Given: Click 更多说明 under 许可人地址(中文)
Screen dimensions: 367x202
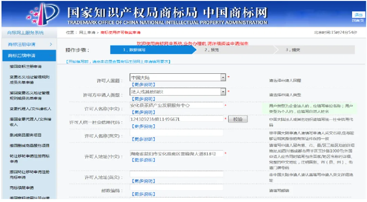Looking at the screenshot, I should [142, 160].
